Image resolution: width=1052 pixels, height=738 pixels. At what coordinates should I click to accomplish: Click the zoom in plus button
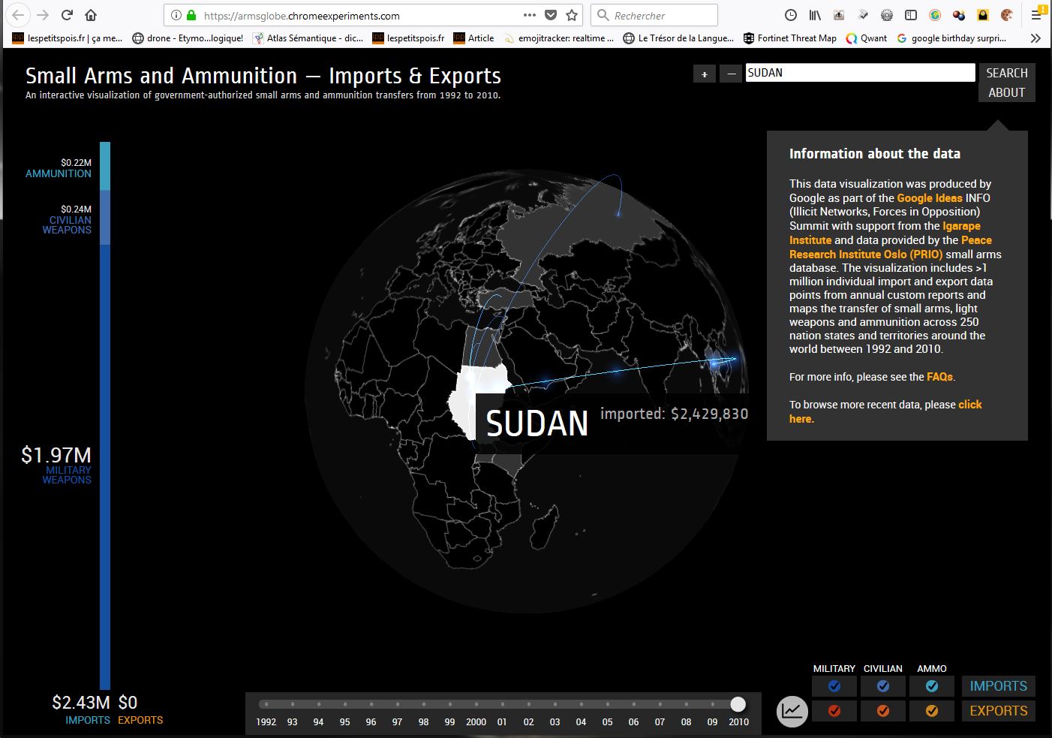point(704,74)
